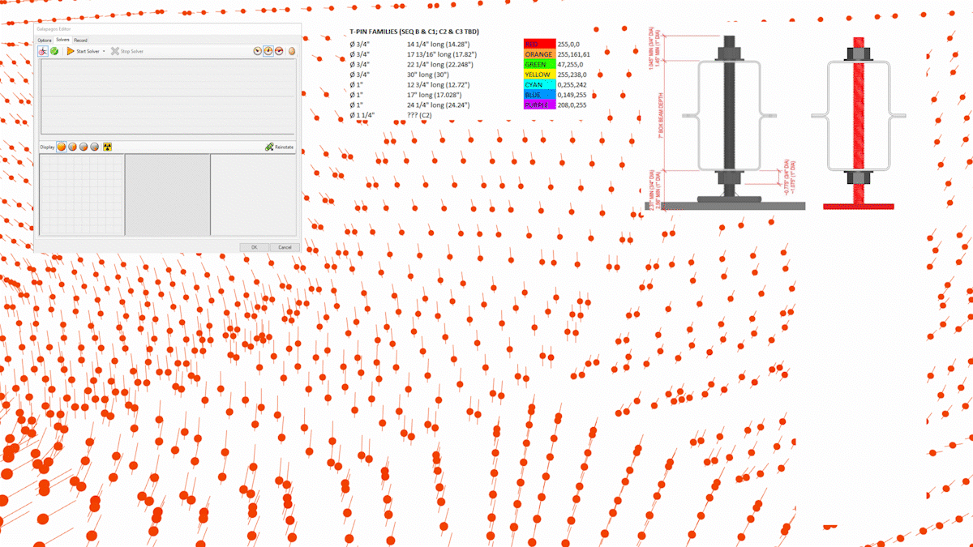
Task: Switch to the Solvers tab
Action: click(x=62, y=39)
